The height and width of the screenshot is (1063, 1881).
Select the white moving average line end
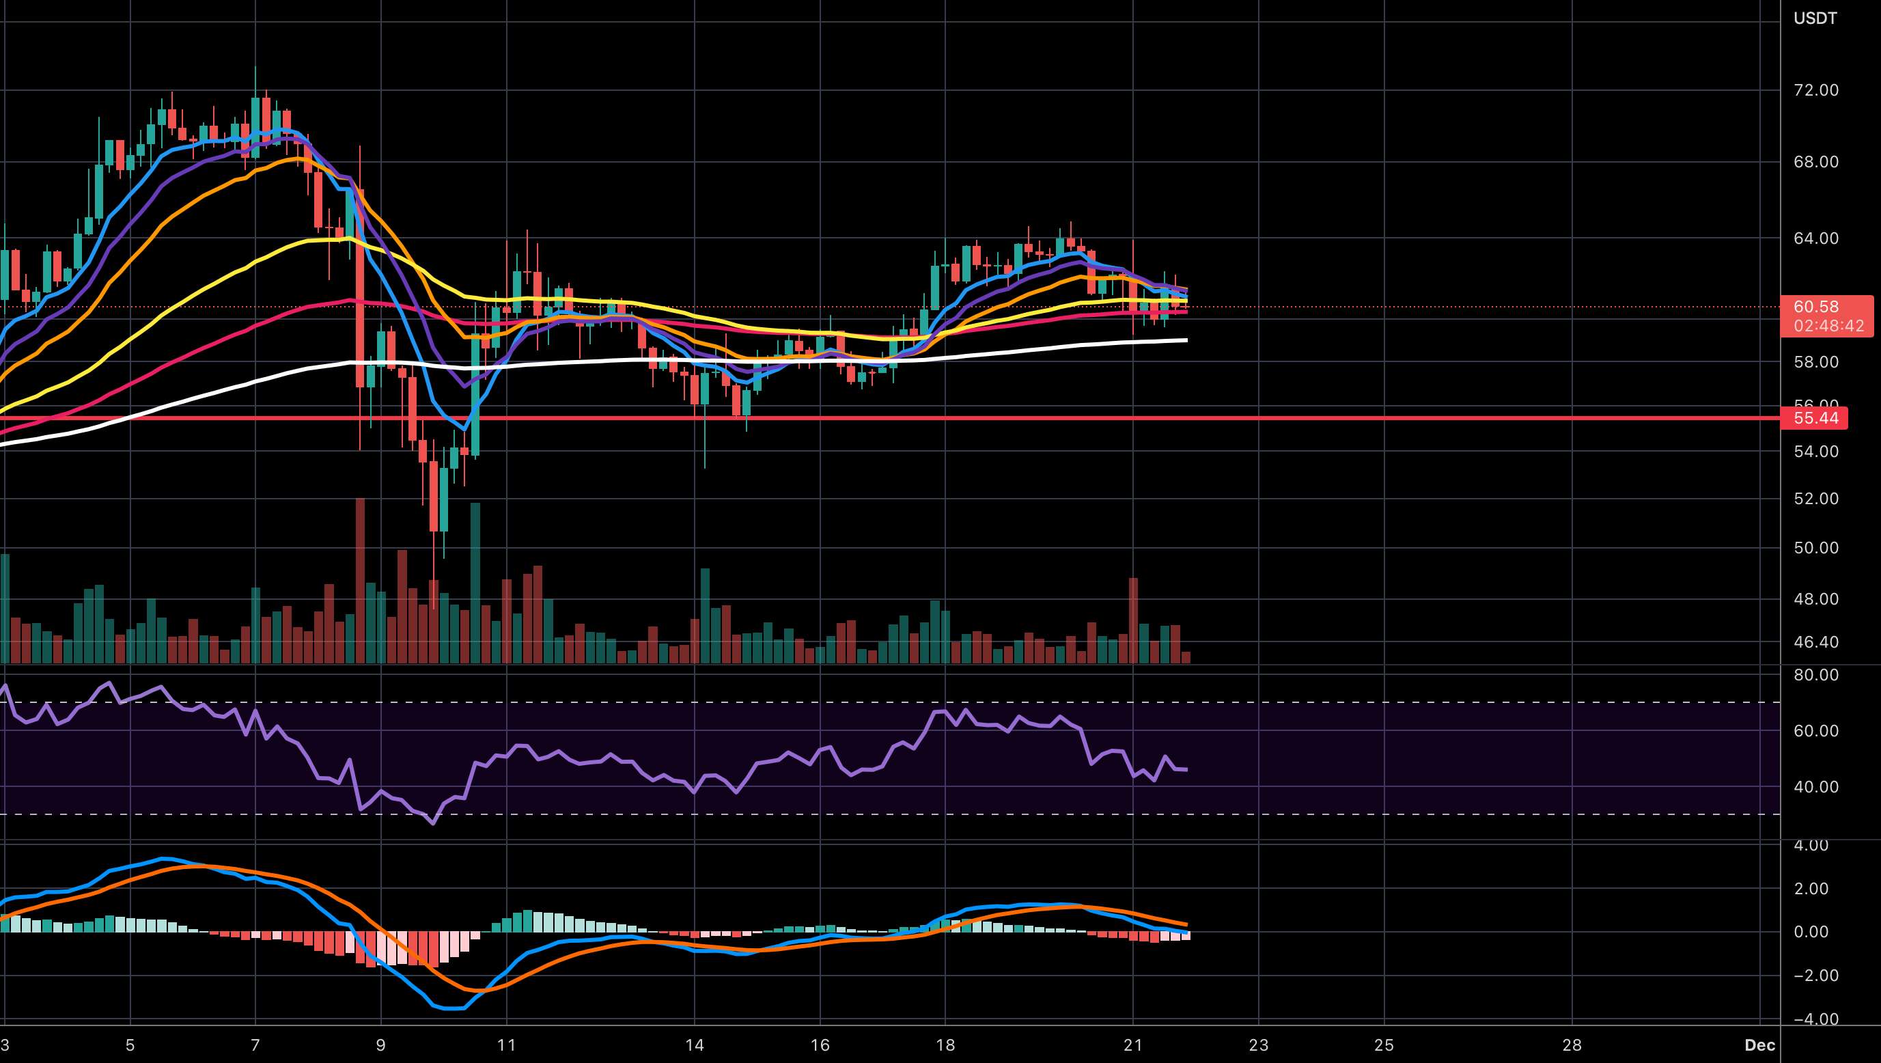pos(1186,340)
